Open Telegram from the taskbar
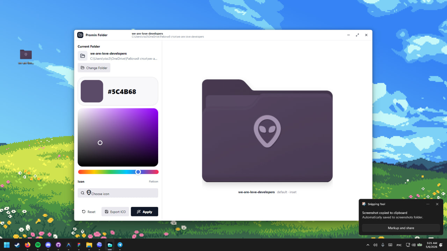The width and height of the screenshot is (447, 251). click(120, 245)
